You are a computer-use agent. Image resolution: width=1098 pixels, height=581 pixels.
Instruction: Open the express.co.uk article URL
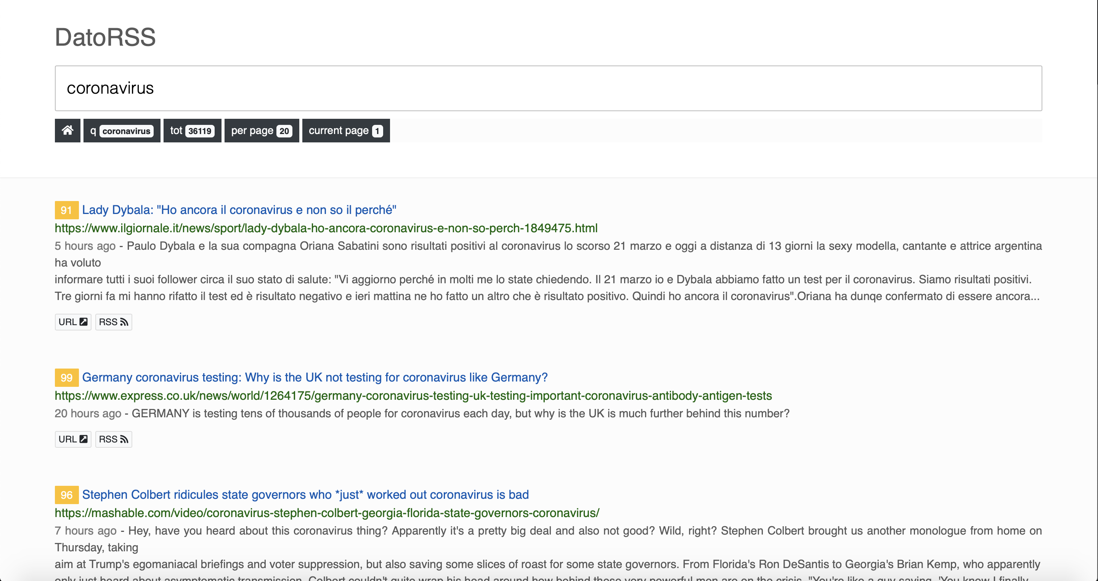[x=413, y=396]
